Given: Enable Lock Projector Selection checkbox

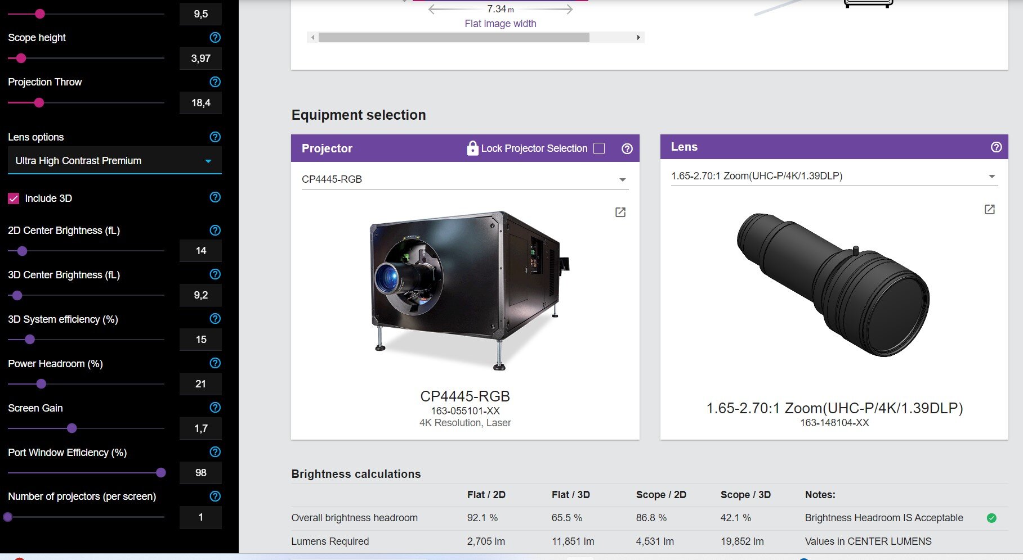Looking at the screenshot, I should click(599, 148).
